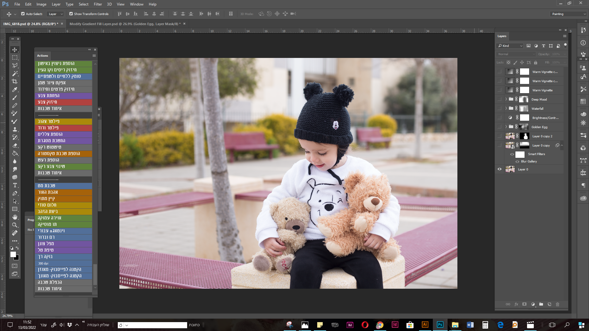Click the delete layer trash icon
Screen dimensions: 589x331
coord(557,304)
